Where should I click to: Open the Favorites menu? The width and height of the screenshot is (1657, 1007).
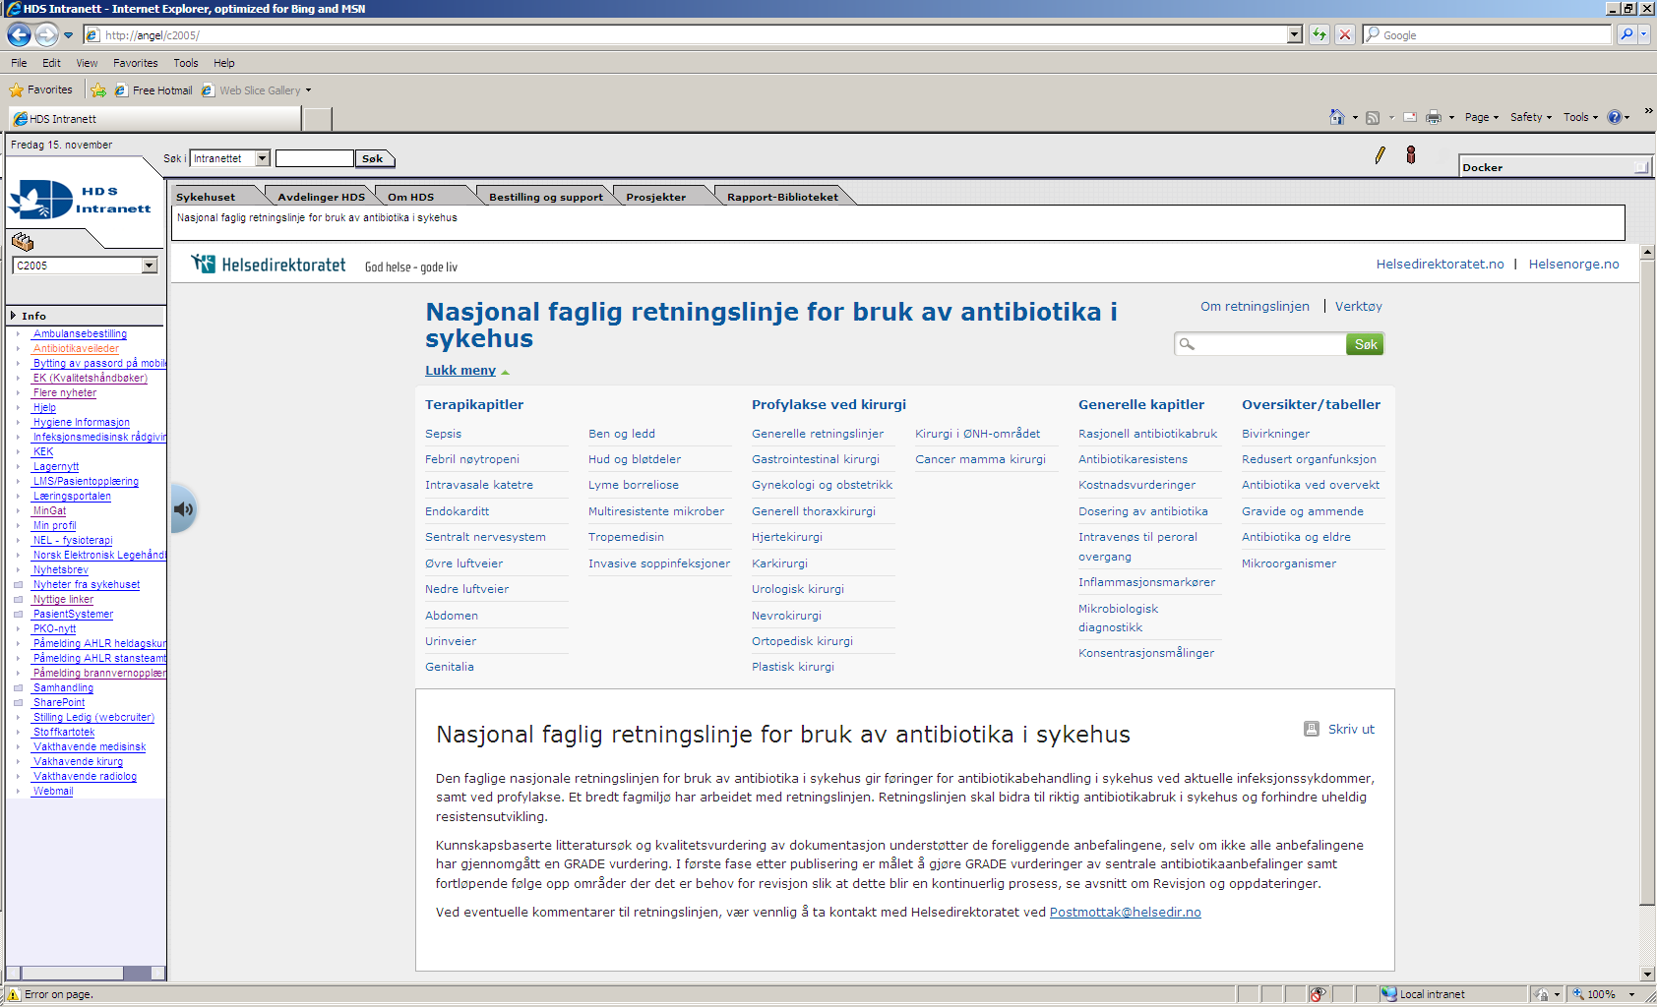(136, 63)
